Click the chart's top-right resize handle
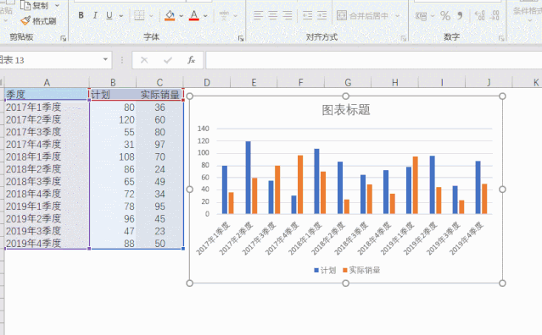Screen dimensions: 542x335 pyautogui.click(x=503, y=96)
